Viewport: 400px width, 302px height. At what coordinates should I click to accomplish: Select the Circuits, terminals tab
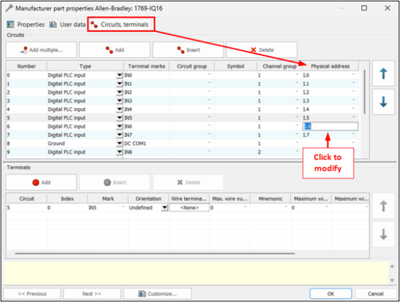point(120,25)
